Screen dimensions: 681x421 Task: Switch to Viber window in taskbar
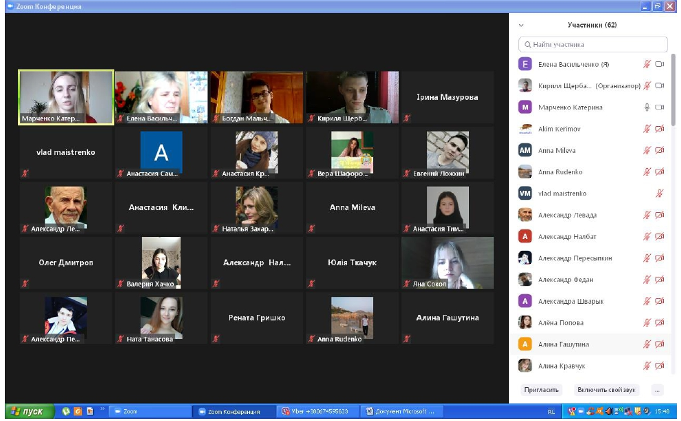318,411
